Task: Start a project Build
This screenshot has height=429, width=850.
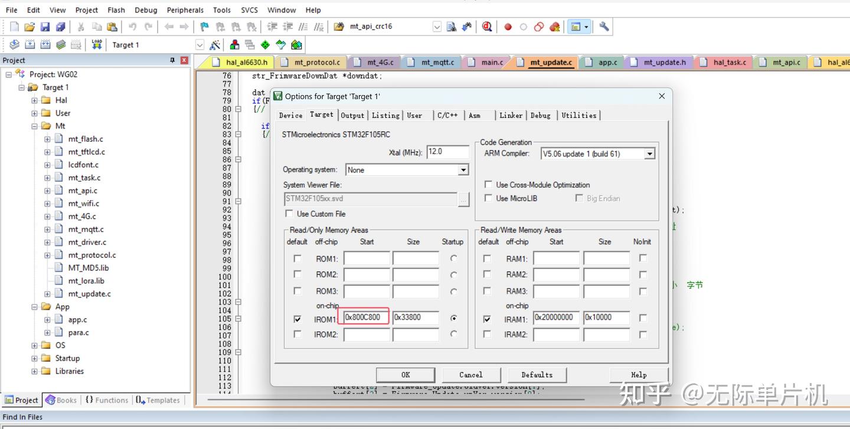Action: (31, 44)
